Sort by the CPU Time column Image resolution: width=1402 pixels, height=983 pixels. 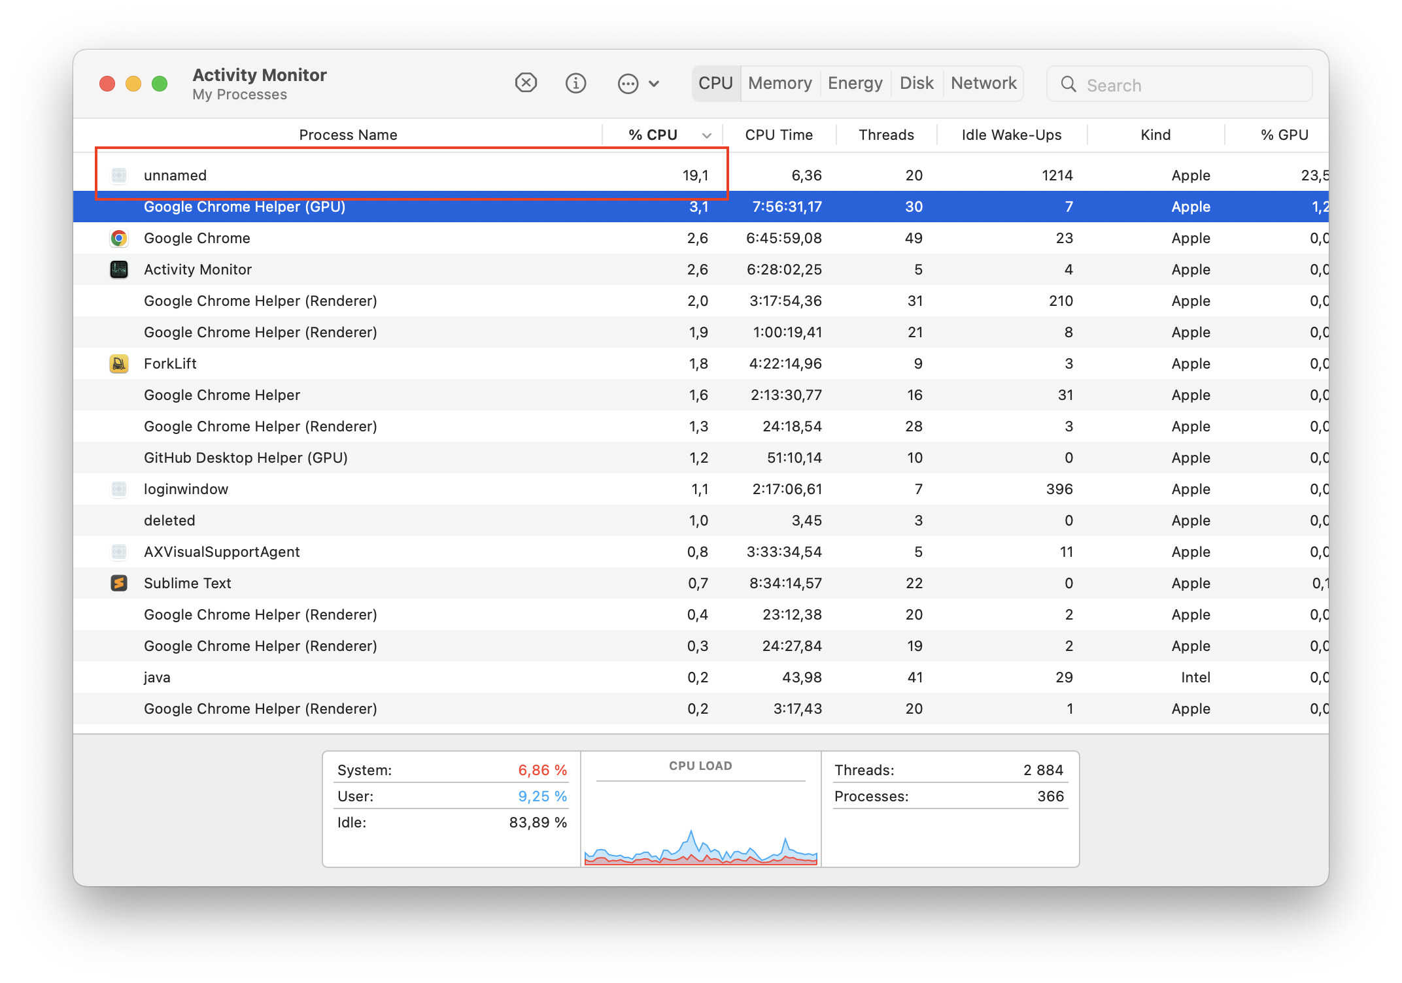click(779, 135)
